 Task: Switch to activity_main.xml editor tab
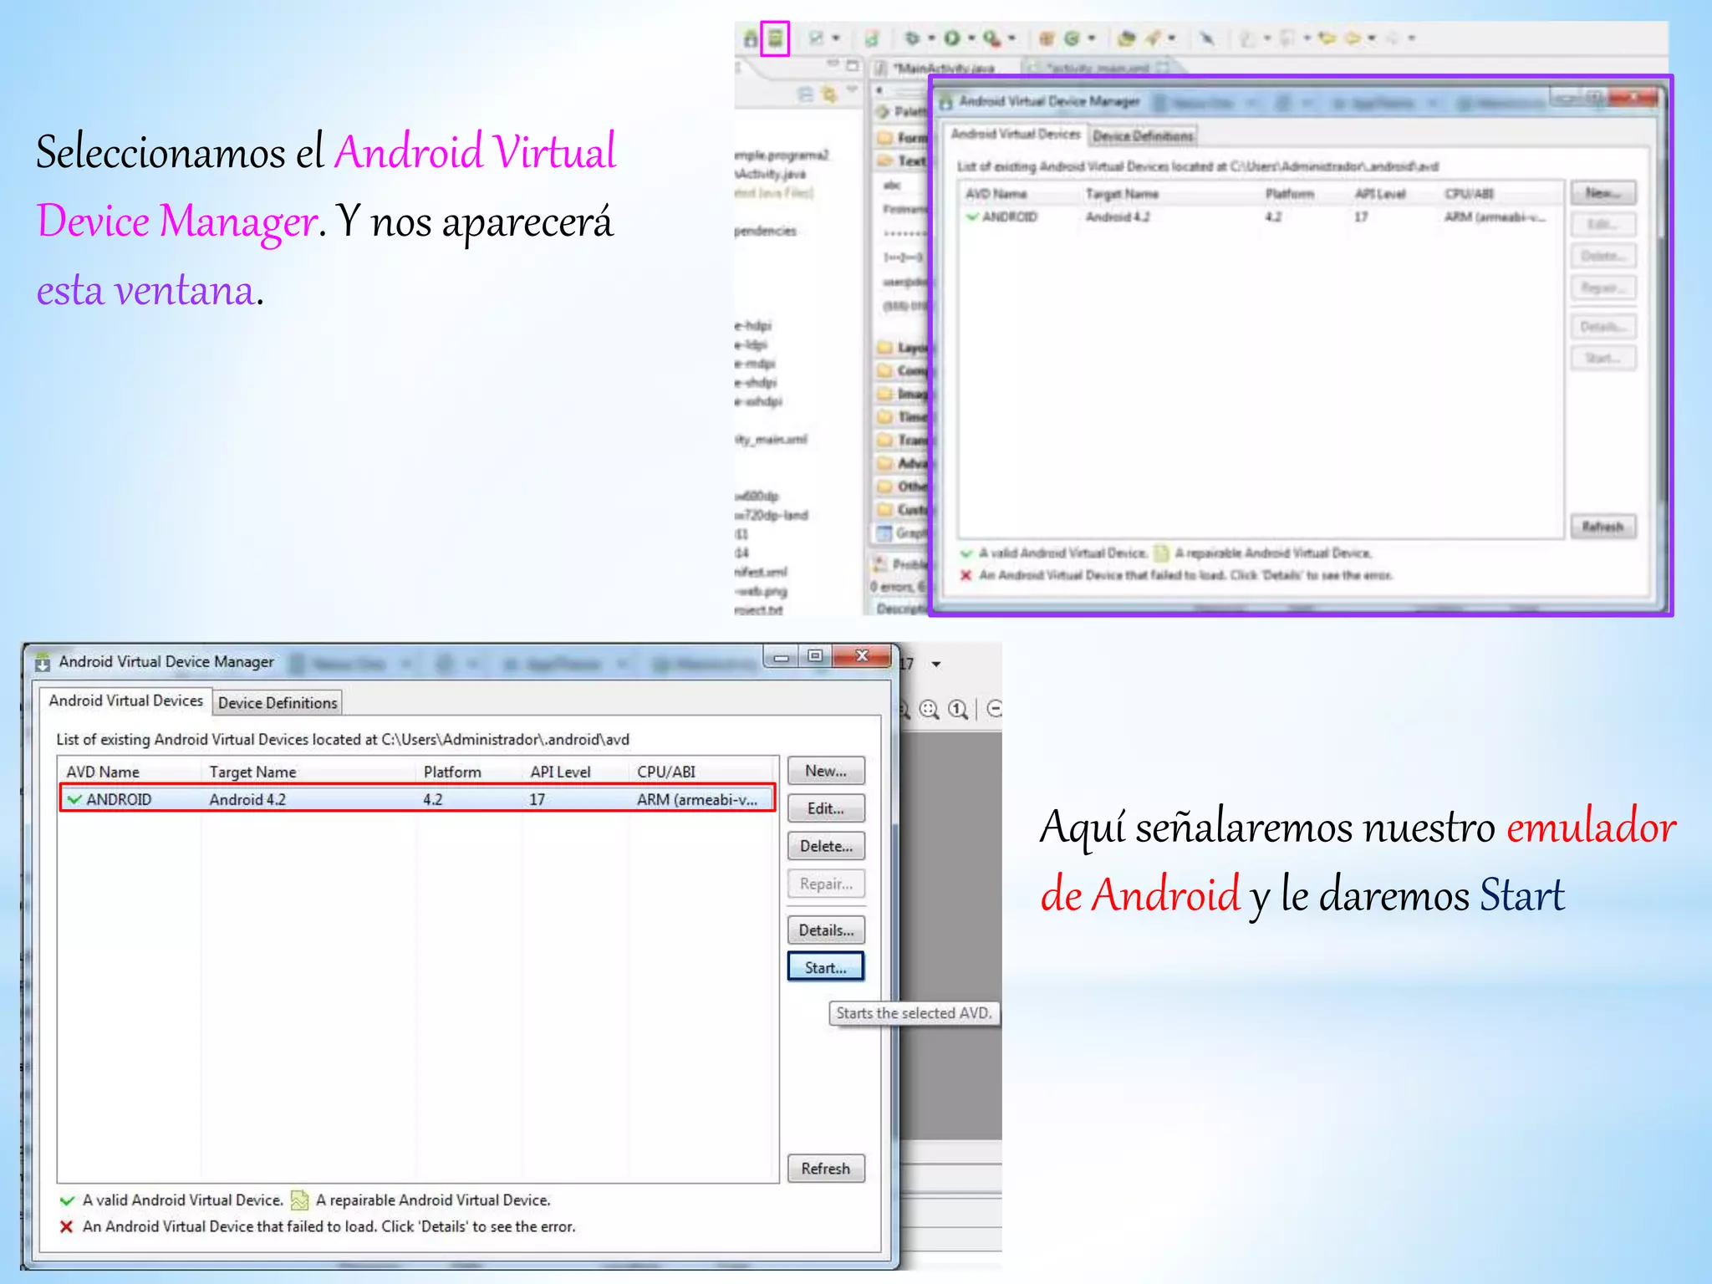1099,68
